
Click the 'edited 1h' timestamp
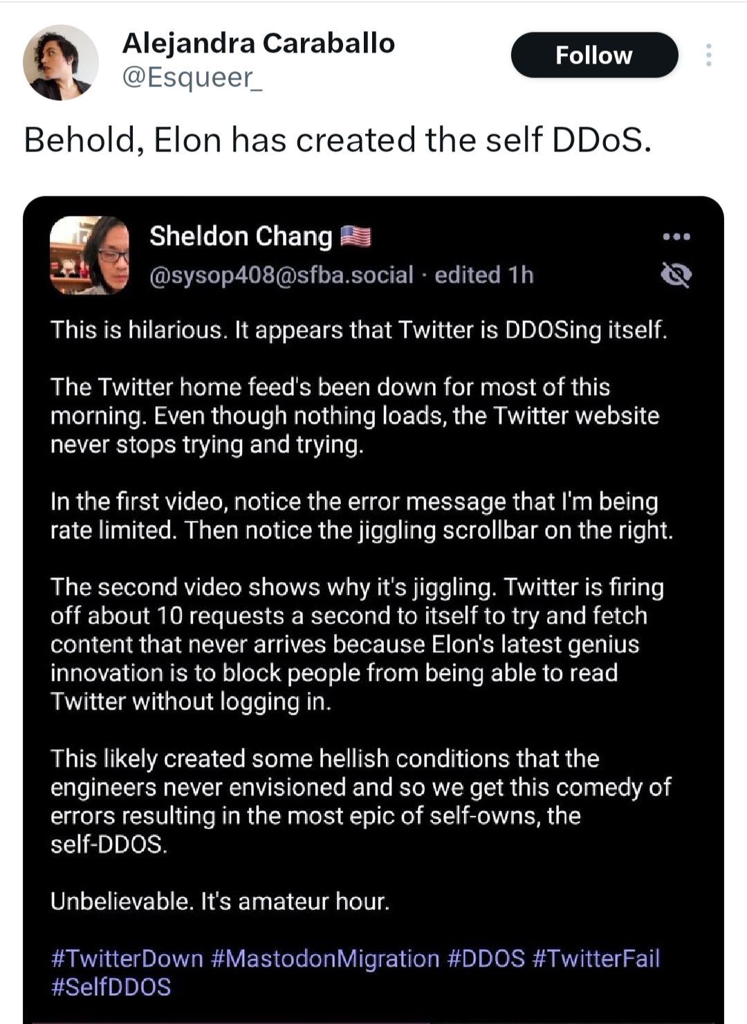coord(484,275)
